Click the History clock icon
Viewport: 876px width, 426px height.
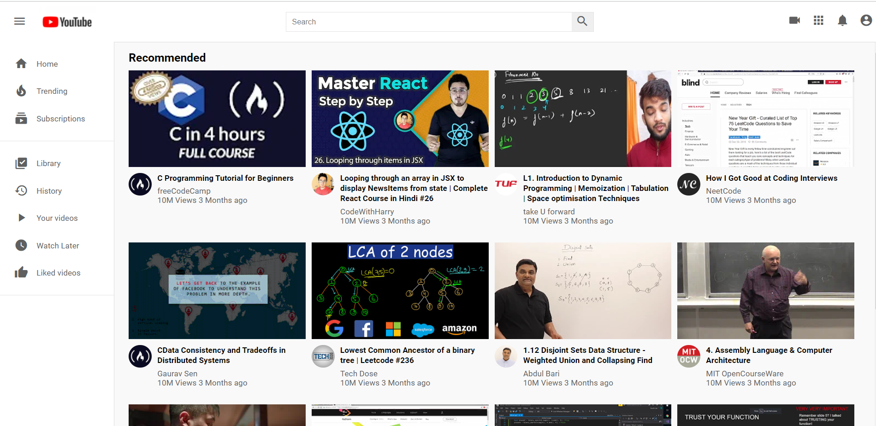(21, 190)
